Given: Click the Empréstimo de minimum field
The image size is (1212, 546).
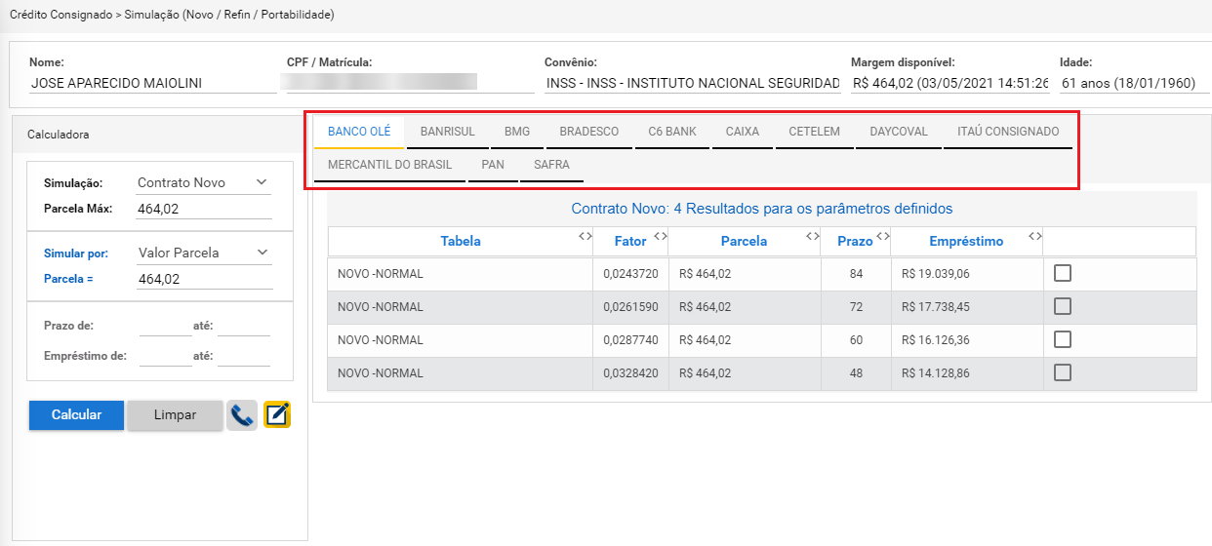Looking at the screenshot, I should tap(166, 357).
